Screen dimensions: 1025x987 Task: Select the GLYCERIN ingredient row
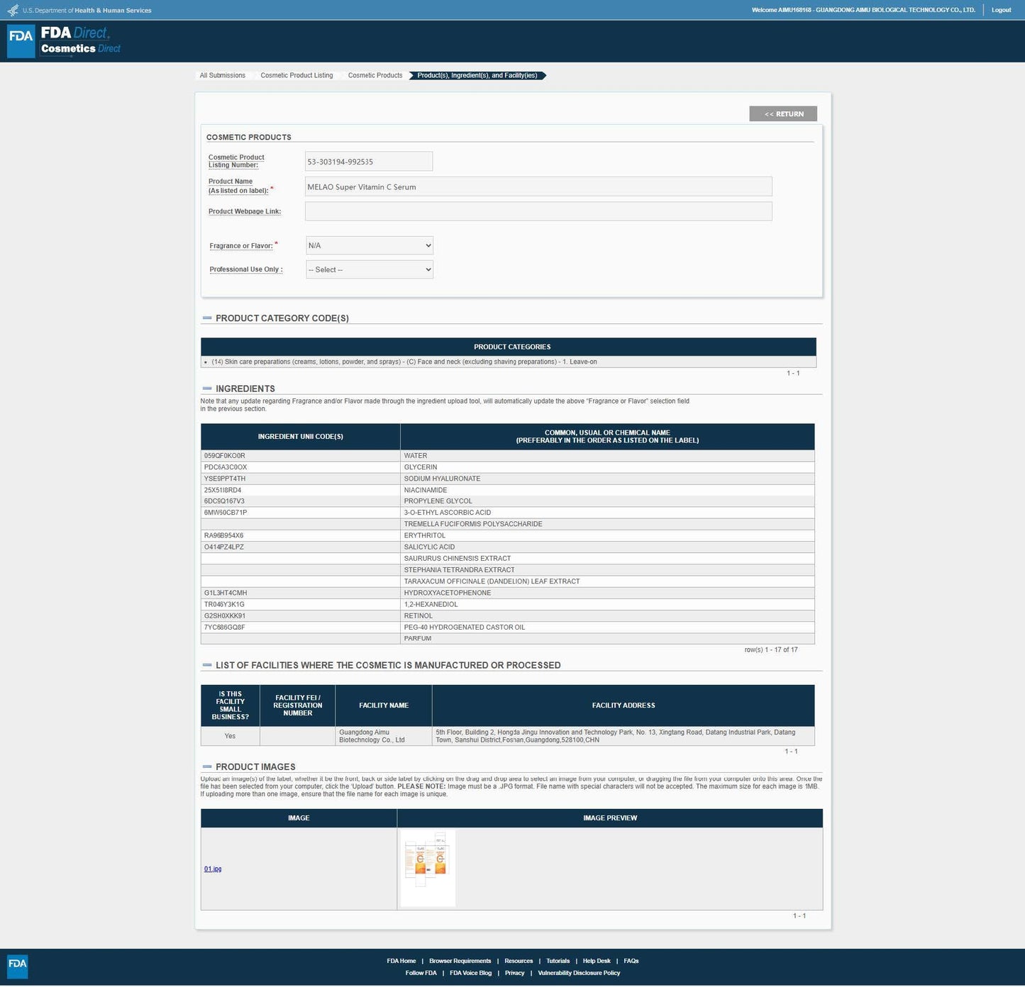click(x=507, y=467)
